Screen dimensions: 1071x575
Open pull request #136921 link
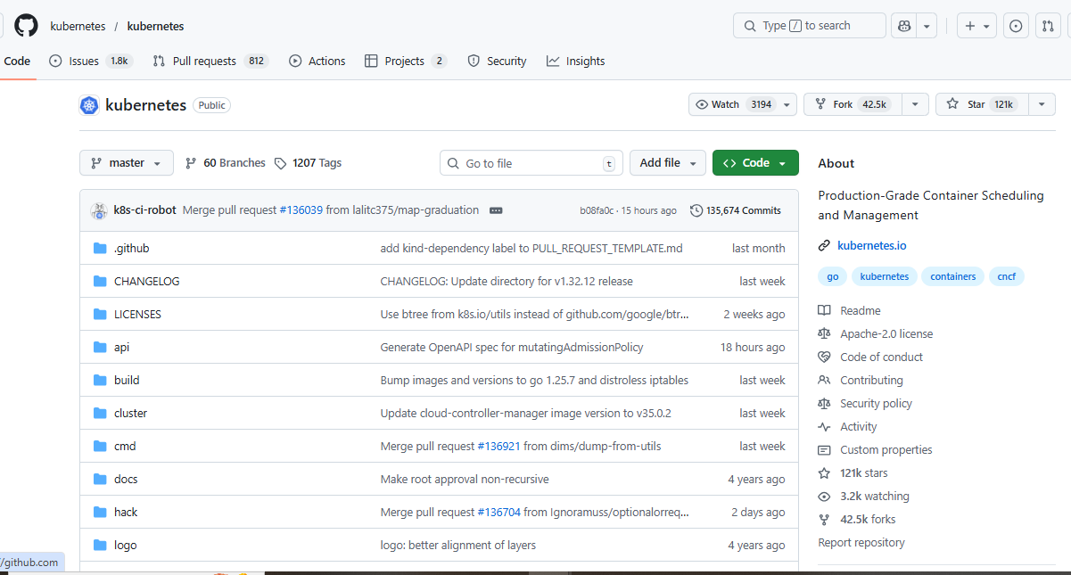[x=498, y=446]
